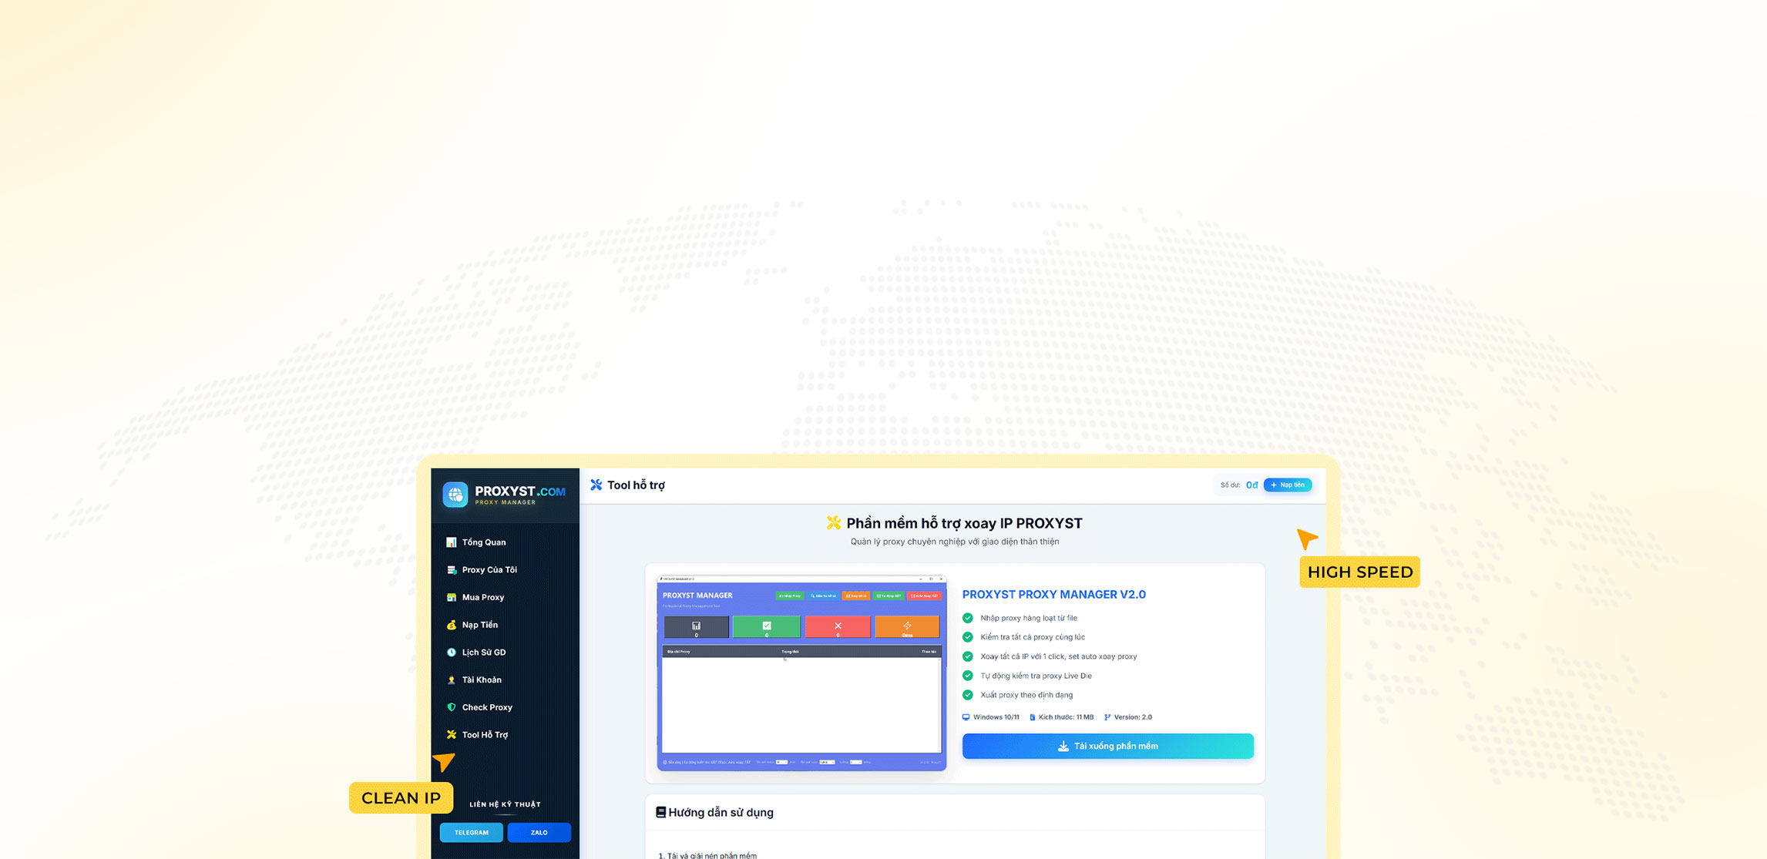The image size is (1767, 859).
Task: Click the Mua Proxy shop icon
Action: (452, 597)
